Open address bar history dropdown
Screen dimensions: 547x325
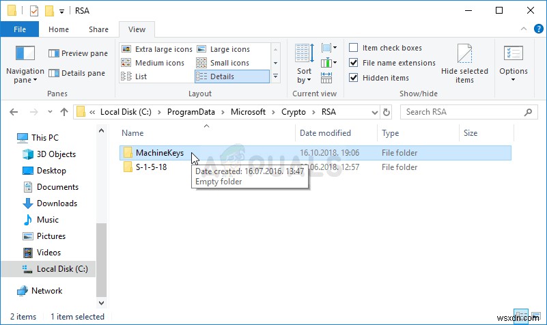(x=375, y=112)
